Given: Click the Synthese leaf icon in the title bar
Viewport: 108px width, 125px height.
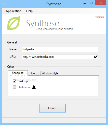Looking at the screenshot, I should pos(4,4).
